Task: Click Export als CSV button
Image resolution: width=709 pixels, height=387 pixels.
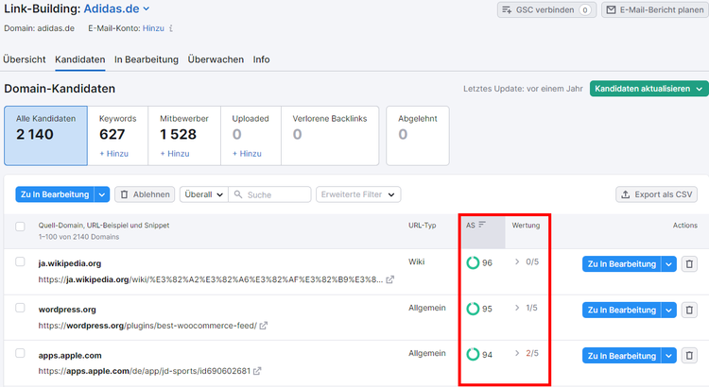Action: pos(656,194)
